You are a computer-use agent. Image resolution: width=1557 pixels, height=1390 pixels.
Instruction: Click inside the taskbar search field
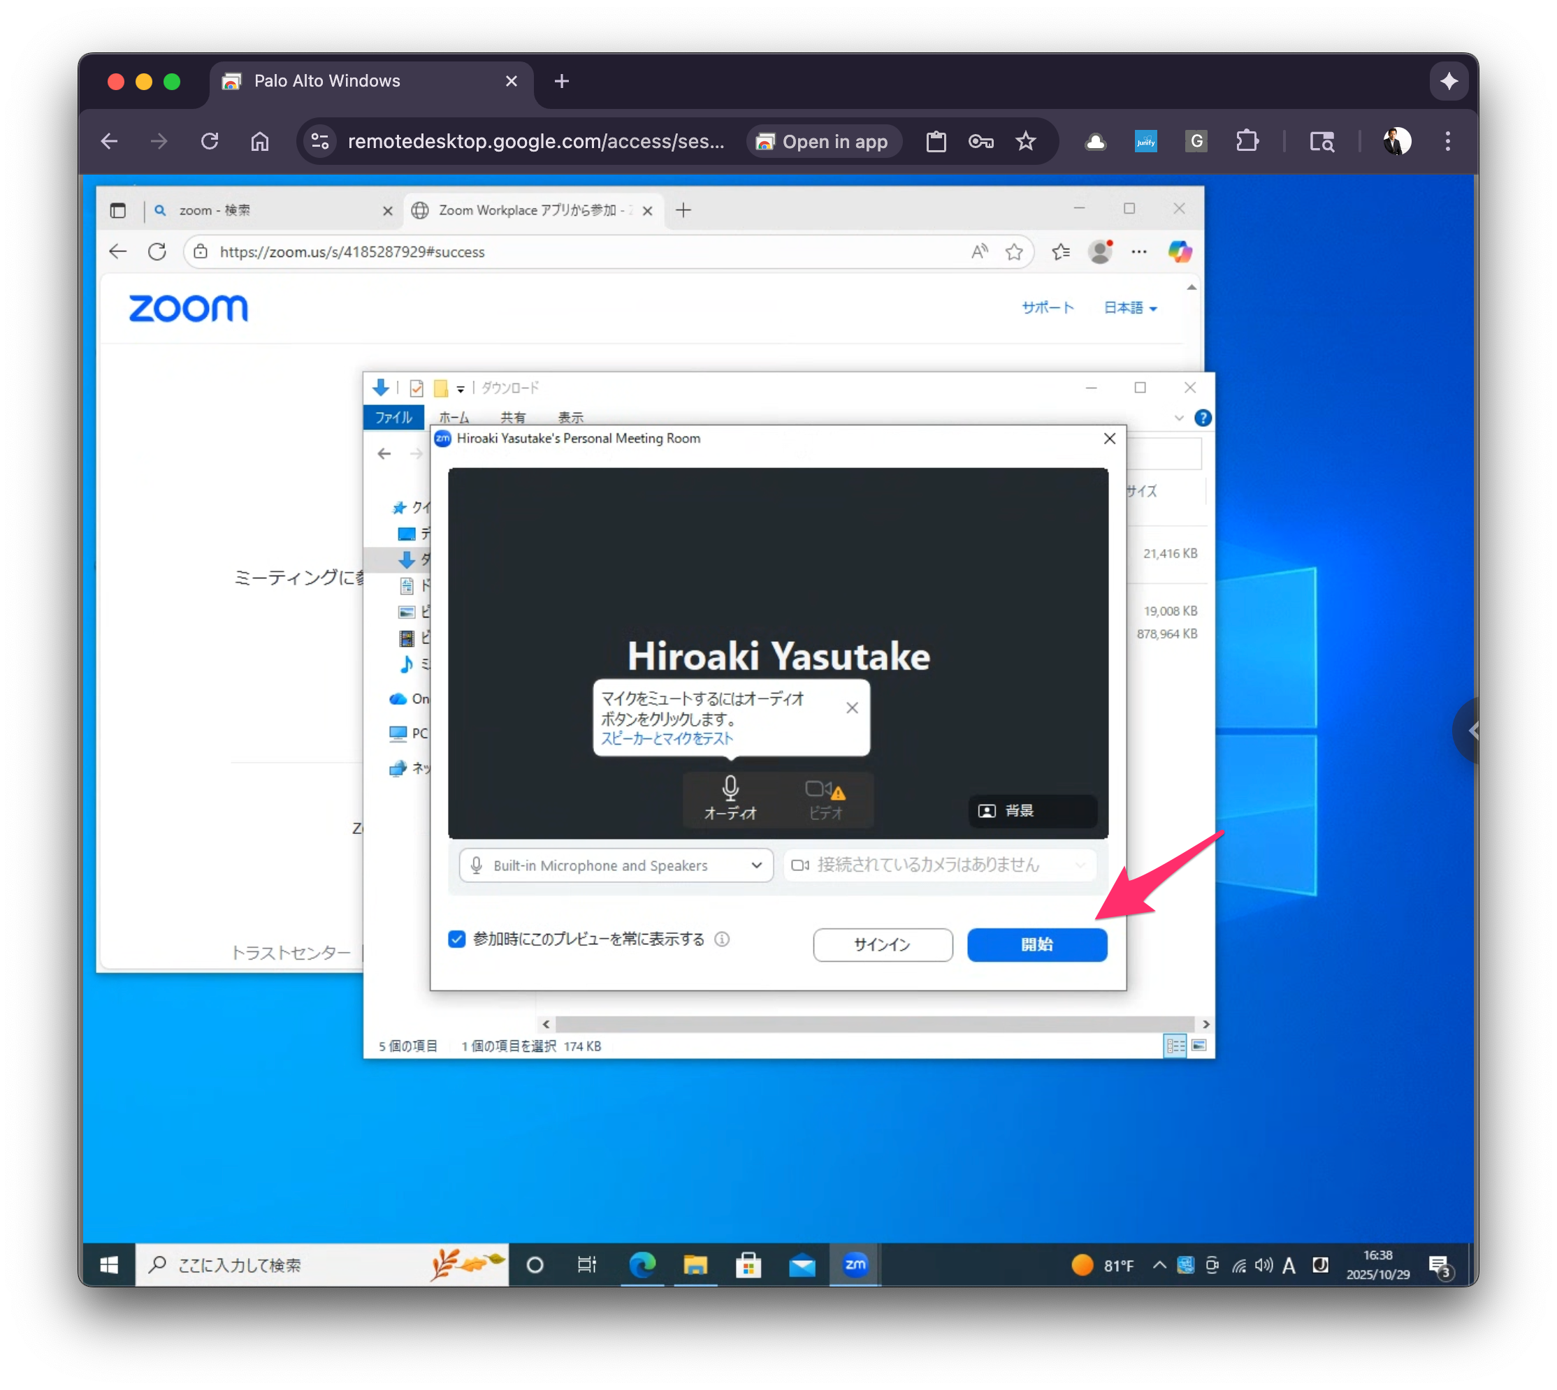(x=268, y=1265)
